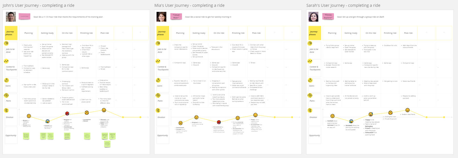This screenshot has width=458, height=158.
Task: Select John's profile photo thumbnail
Action: [11, 17]
